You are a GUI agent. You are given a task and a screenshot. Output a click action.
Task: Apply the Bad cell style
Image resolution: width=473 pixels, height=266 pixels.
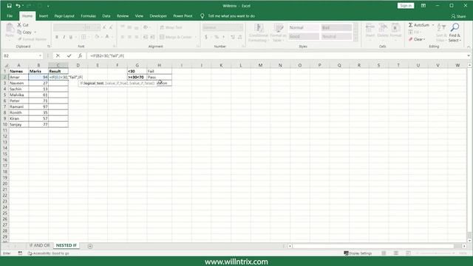coord(336,27)
